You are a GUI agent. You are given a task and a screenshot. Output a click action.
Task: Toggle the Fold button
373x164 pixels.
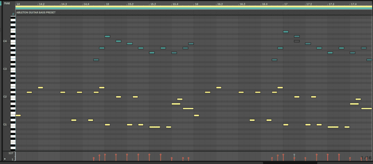[7, 3]
